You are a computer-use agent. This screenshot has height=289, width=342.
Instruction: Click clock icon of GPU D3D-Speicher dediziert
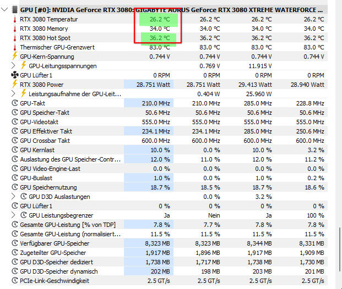tap(15, 262)
